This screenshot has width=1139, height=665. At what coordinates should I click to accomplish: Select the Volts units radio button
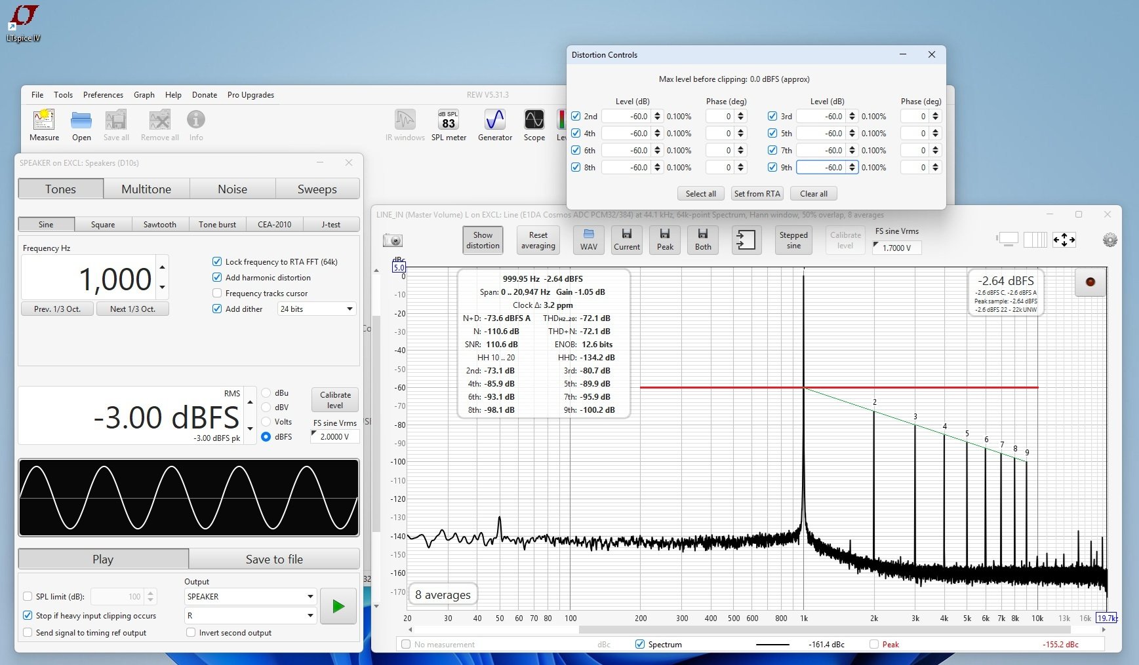(266, 422)
